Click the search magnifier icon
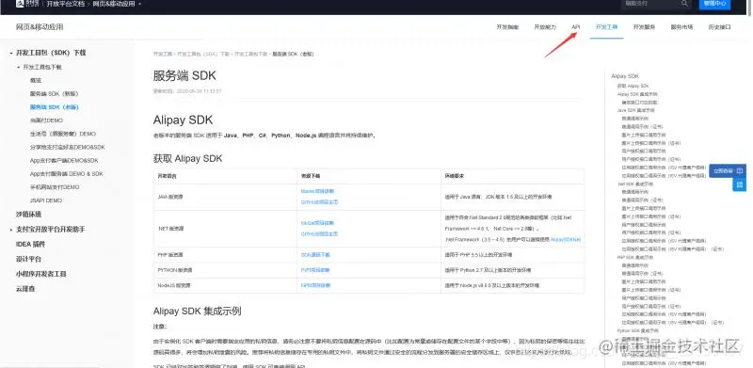The image size is (753, 368). [684, 4]
